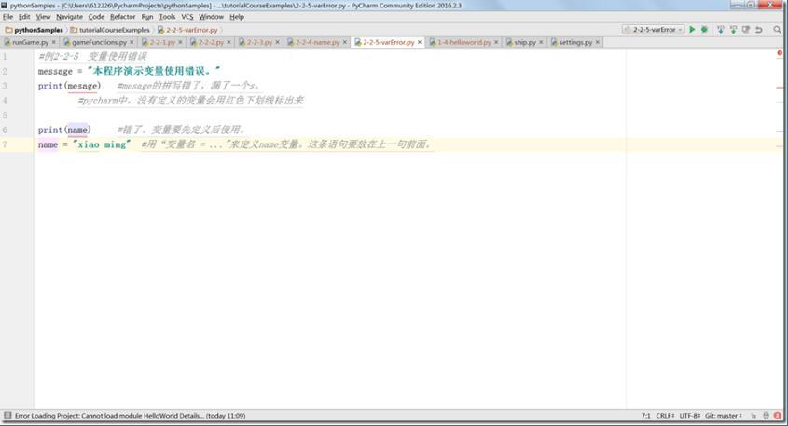Image resolution: width=788 pixels, height=426 pixels.
Task: Click the red event notification icon in status bar
Action: click(778, 416)
